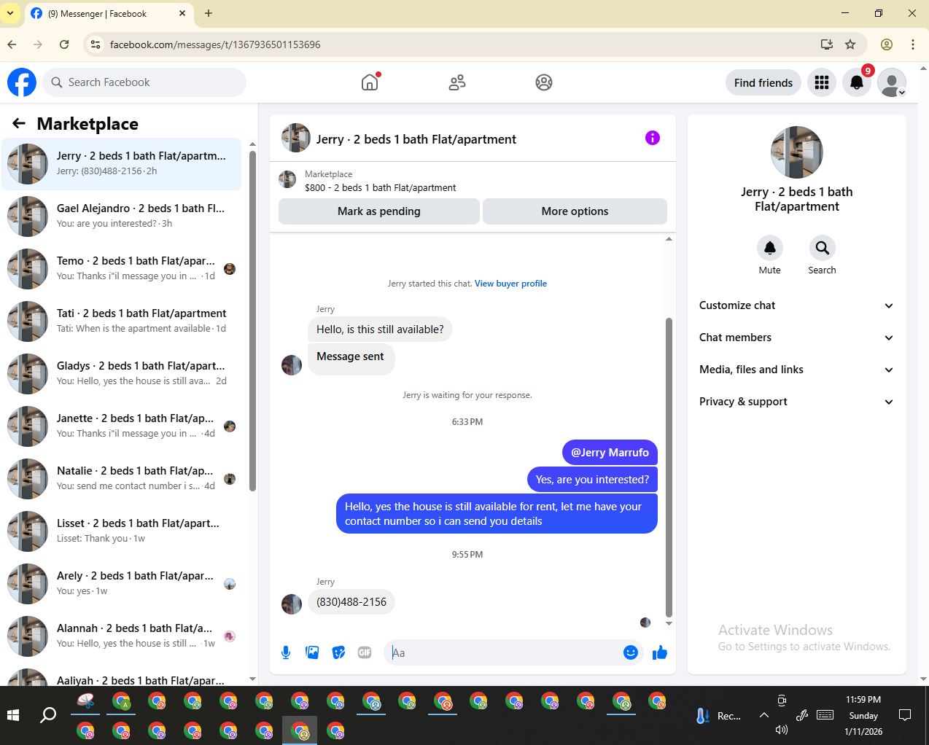Viewport: 929px width, 745px height.
Task: Open Windows taskbar search
Action: tap(48, 715)
